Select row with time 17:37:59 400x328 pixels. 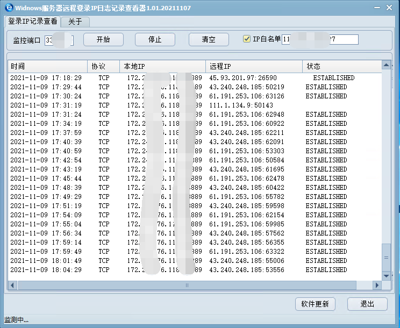tap(195, 133)
